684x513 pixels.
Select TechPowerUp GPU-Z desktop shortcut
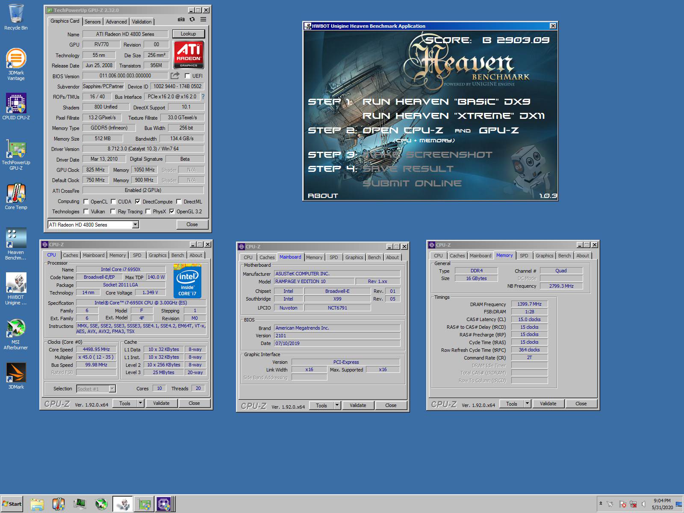pyautogui.click(x=16, y=155)
